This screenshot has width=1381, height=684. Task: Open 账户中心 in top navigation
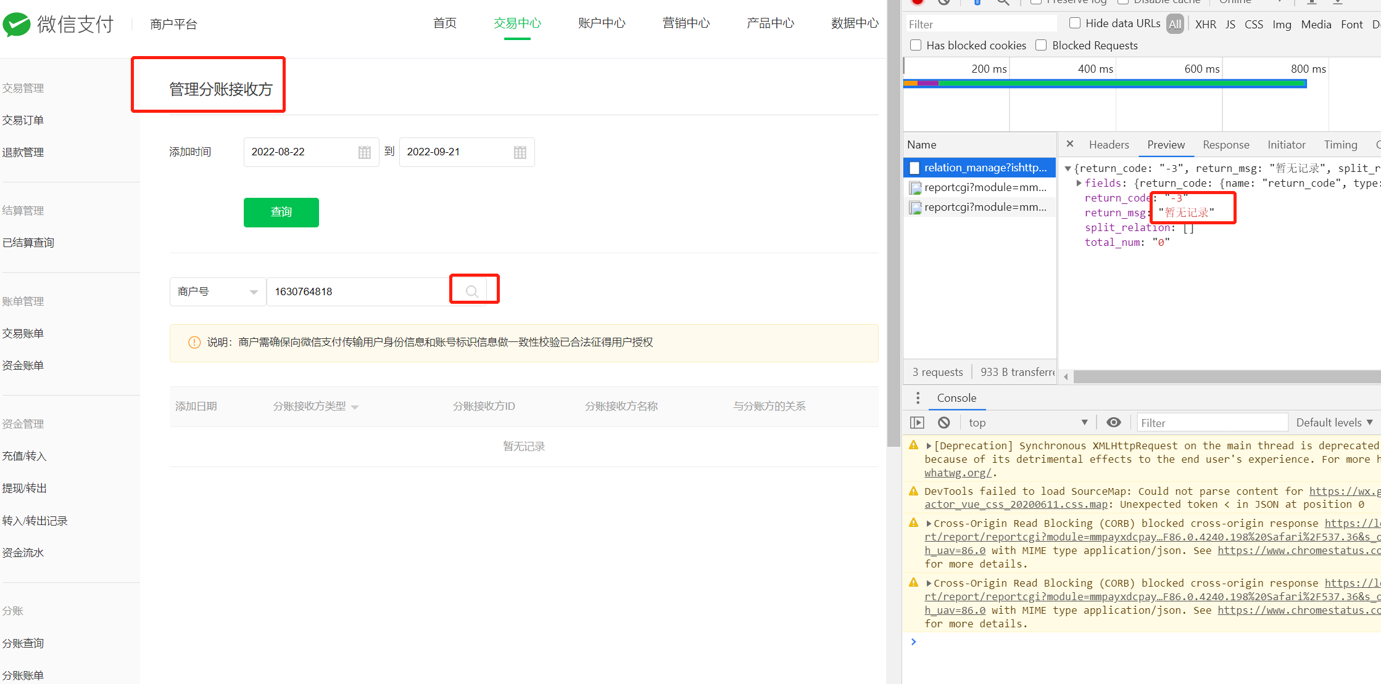602,23
